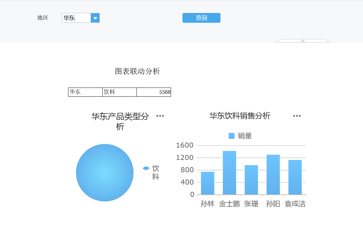Select the 孙阳 sales bar
The width and height of the screenshot is (363, 238).
point(273,174)
